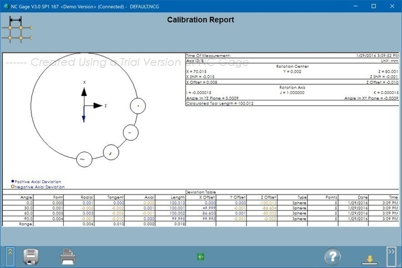Click the calibration grid icon at top left
The height and width of the screenshot is (268, 402).
coord(16,29)
